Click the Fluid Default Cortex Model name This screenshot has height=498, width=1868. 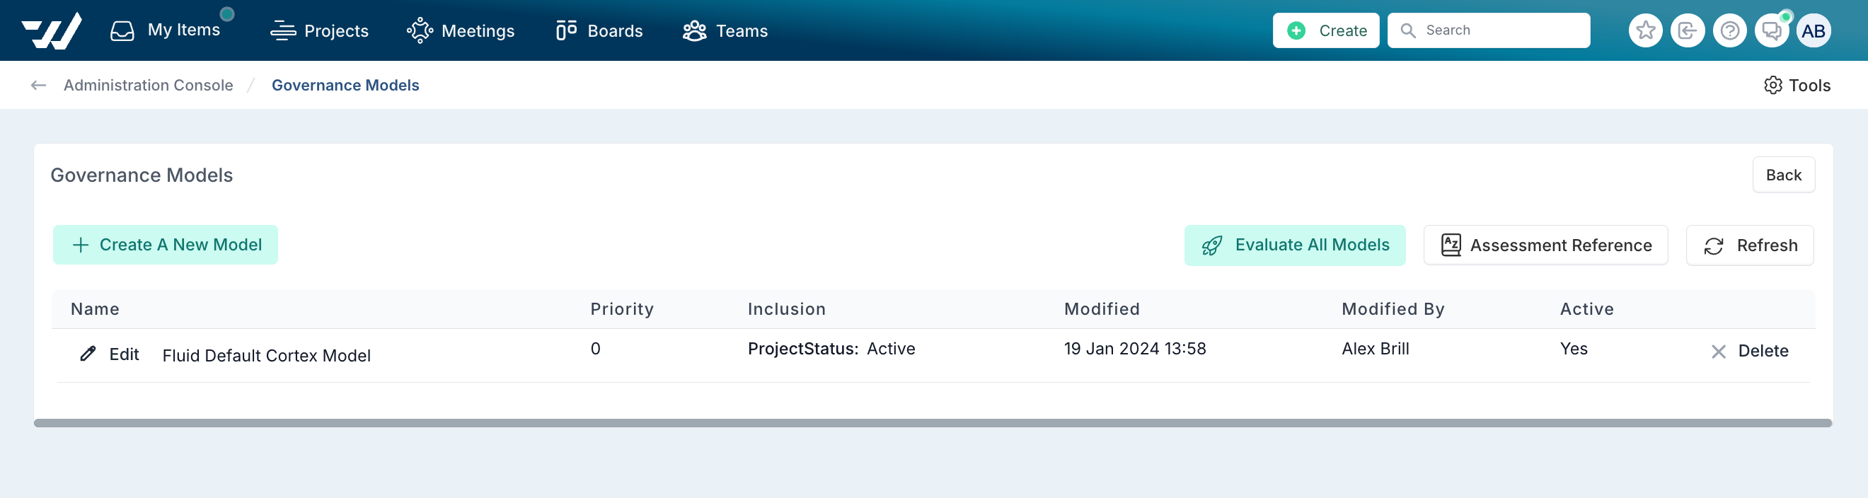tap(266, 355)
